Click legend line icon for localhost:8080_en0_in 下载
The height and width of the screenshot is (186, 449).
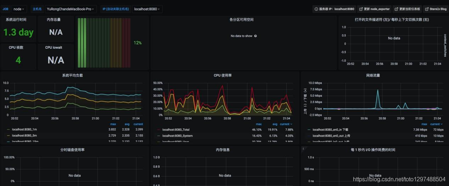pos(309,130)
